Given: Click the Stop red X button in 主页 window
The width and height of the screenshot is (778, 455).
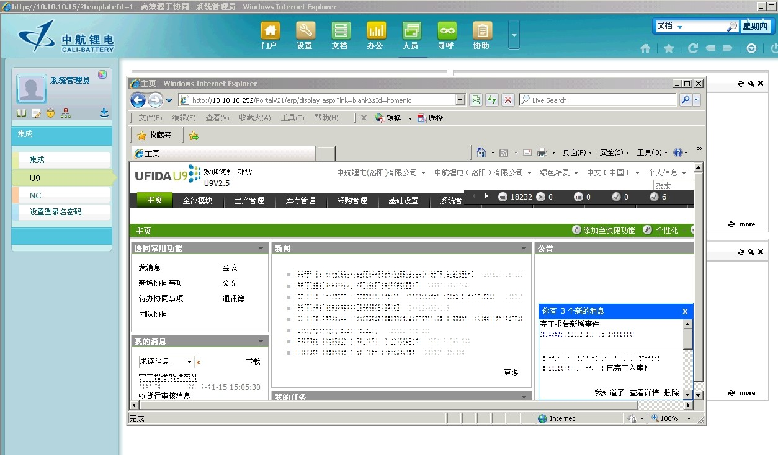Looking at the screenshot, I should pos(508,100).
